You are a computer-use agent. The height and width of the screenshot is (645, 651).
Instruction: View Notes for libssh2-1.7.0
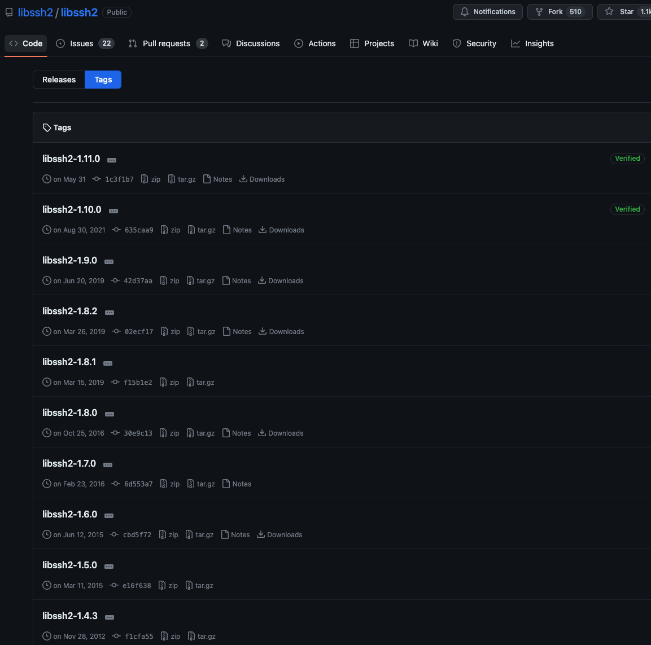(237, 484)
